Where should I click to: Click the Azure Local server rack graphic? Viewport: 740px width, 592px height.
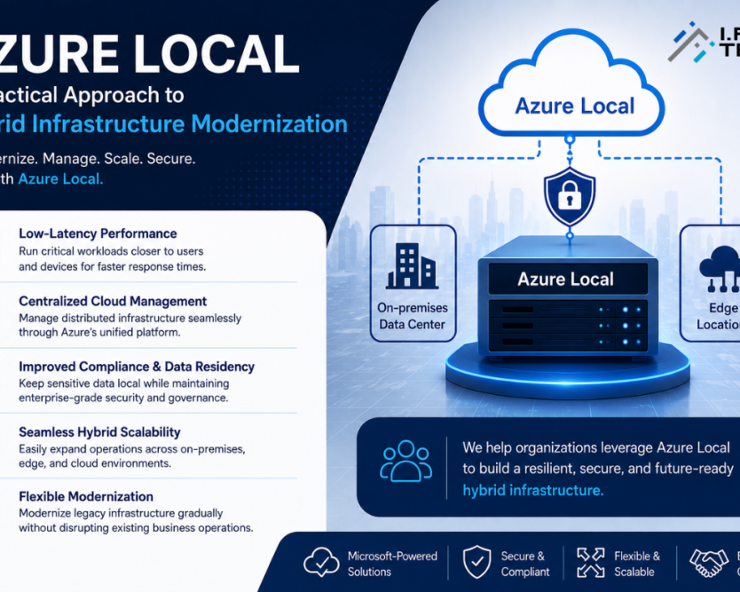[x=568, y=297]
